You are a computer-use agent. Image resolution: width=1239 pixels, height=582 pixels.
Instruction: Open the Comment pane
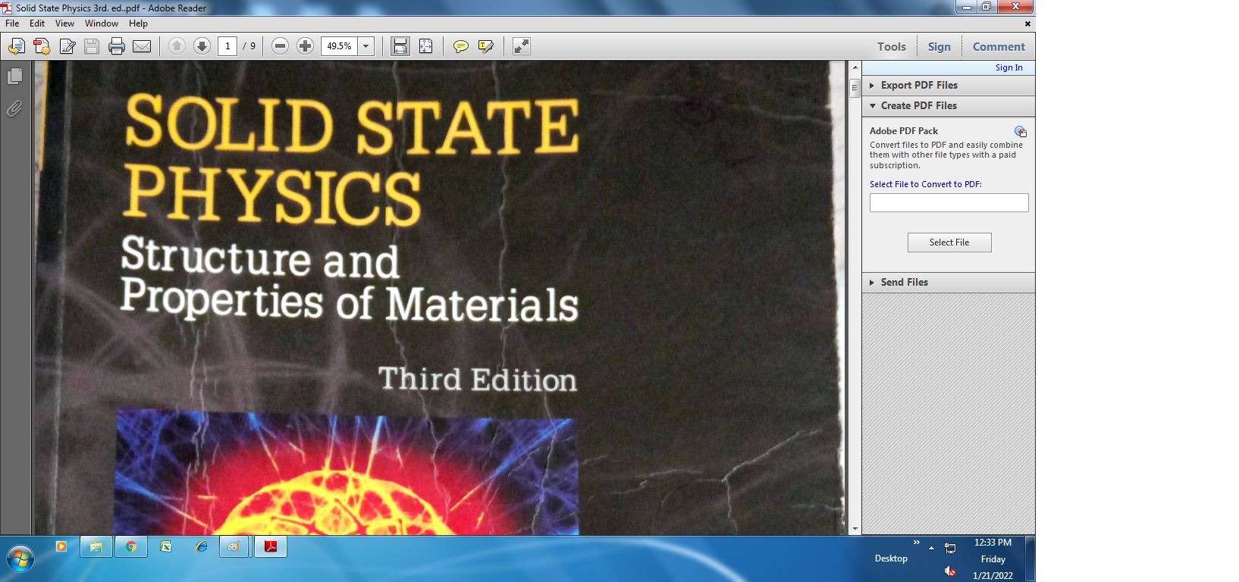999,47
